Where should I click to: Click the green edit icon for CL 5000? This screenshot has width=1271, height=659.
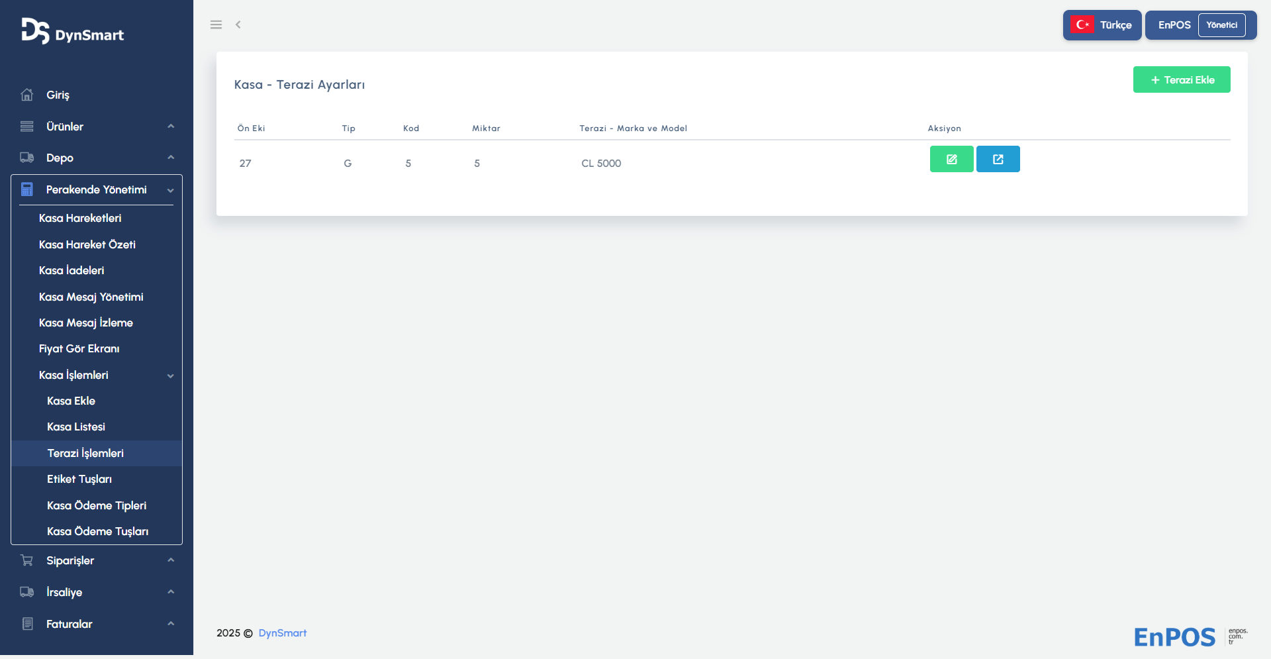pyautogui.click(x=951, y=159)
